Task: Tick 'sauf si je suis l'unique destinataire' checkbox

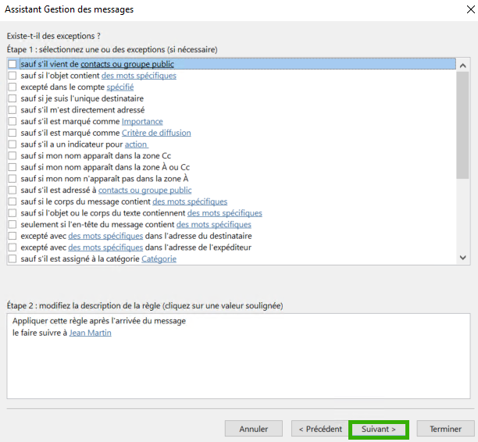Action: point(12,98)
